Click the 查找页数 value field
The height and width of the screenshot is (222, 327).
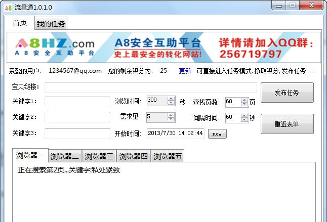click(233, 102)
